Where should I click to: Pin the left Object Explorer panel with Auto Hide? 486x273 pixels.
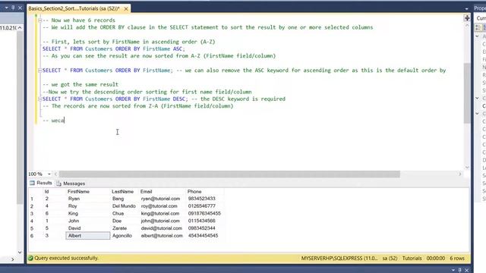tap(13, 8)
